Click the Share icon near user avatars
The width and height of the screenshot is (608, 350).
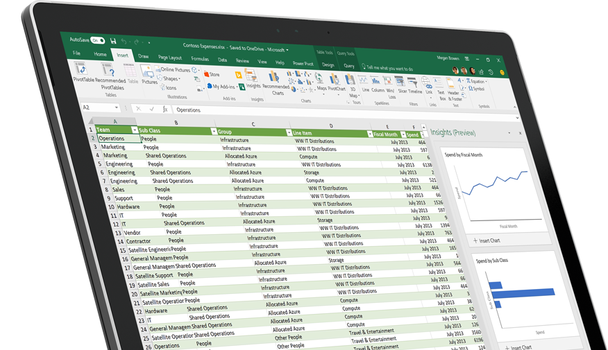tap(481, 71)
